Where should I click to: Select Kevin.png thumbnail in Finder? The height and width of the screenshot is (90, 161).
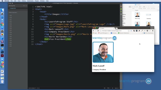(x=137, y=15)
